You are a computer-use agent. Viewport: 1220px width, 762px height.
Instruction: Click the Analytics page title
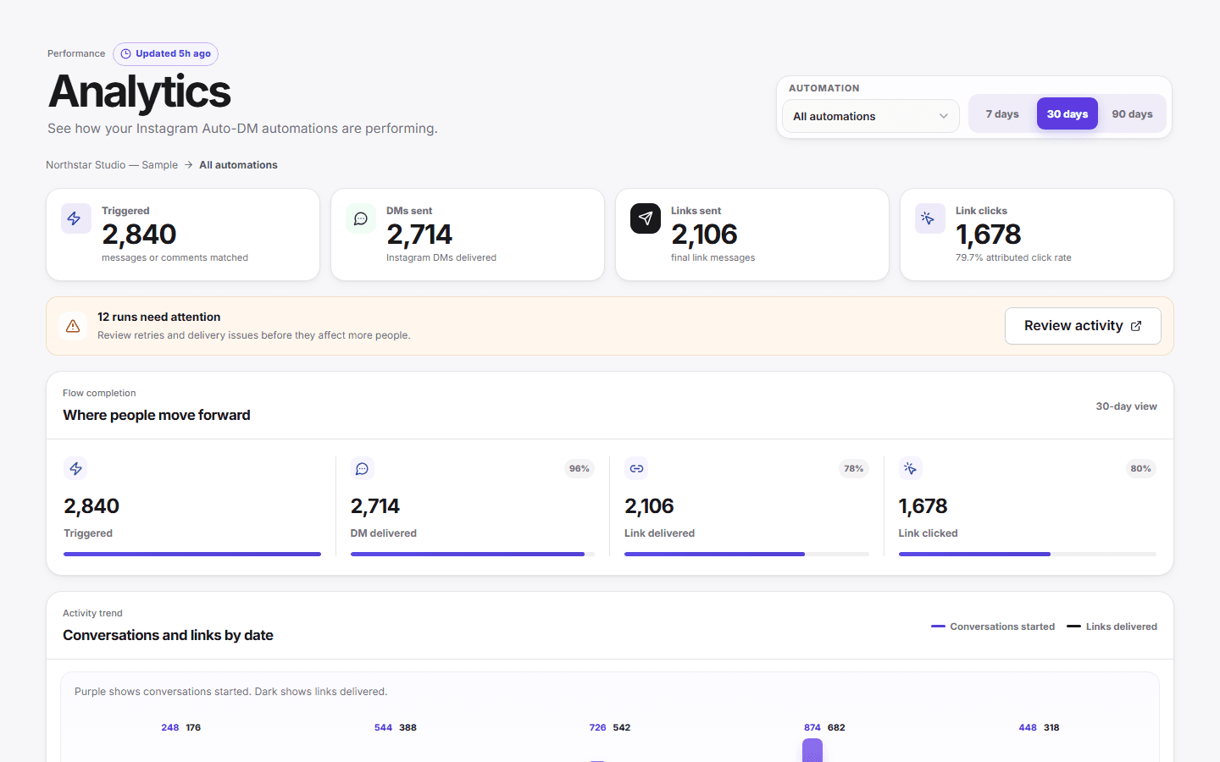pos(140,91)
